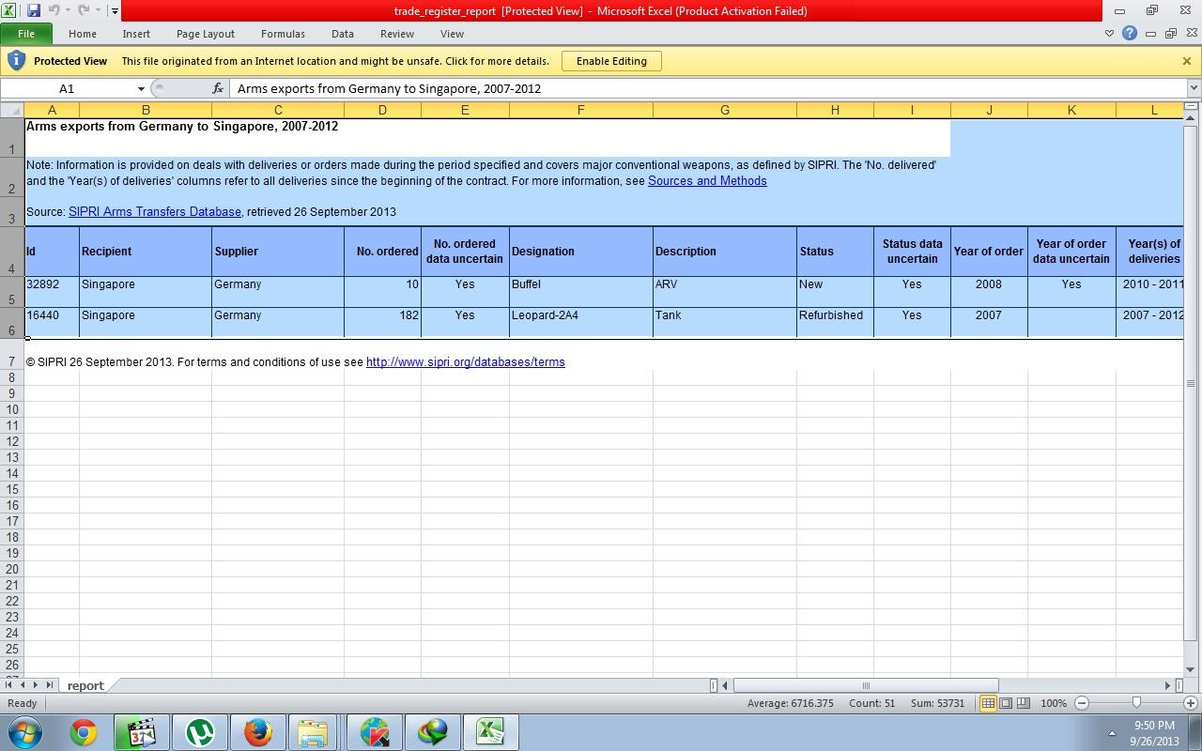Open Google Chrome from the taskbar
The height and width of the screenshot is (751, 1202).
(84, 732)
